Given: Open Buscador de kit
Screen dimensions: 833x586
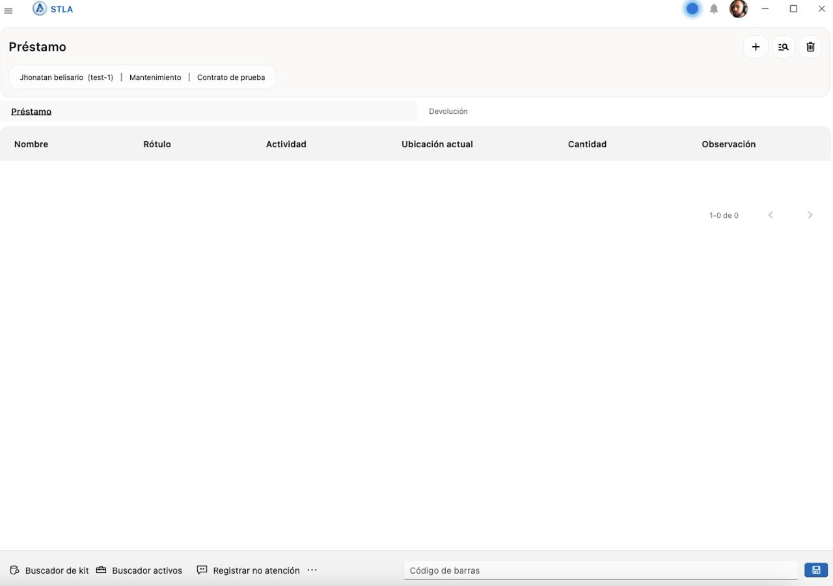Looking at the screenshot, I should coord(49,570).
